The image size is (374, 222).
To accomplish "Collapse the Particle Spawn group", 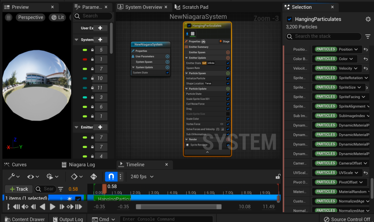I will coord(187,73).
